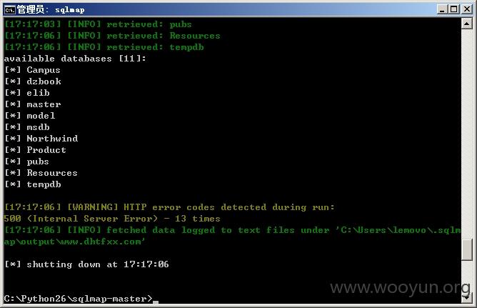
Task: Open the cmd system menu icon in title bar
Action: pos(10,10)
